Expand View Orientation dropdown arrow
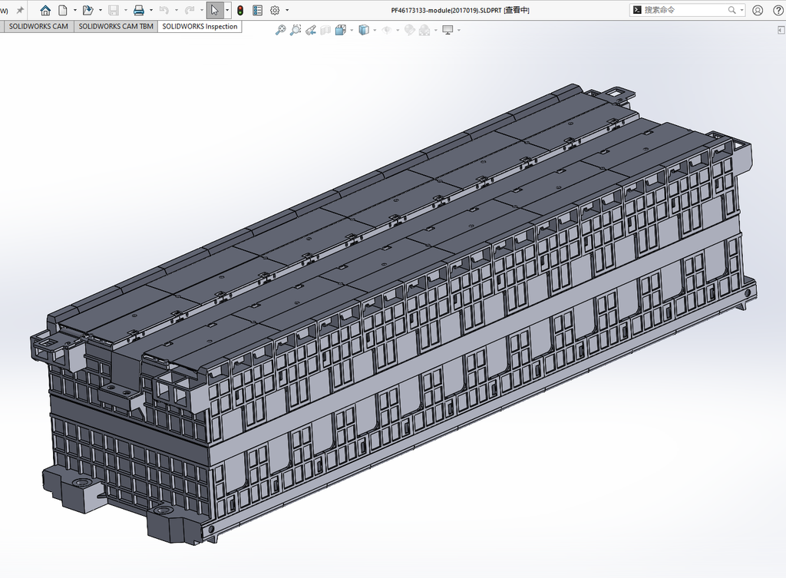This screenshot has height=578, width=786. pos(352,30)
